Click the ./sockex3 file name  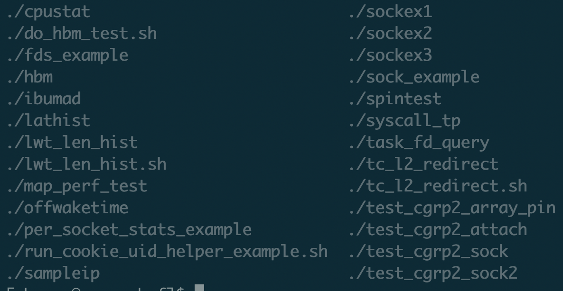pyautogui.click(x=390, y=55)
